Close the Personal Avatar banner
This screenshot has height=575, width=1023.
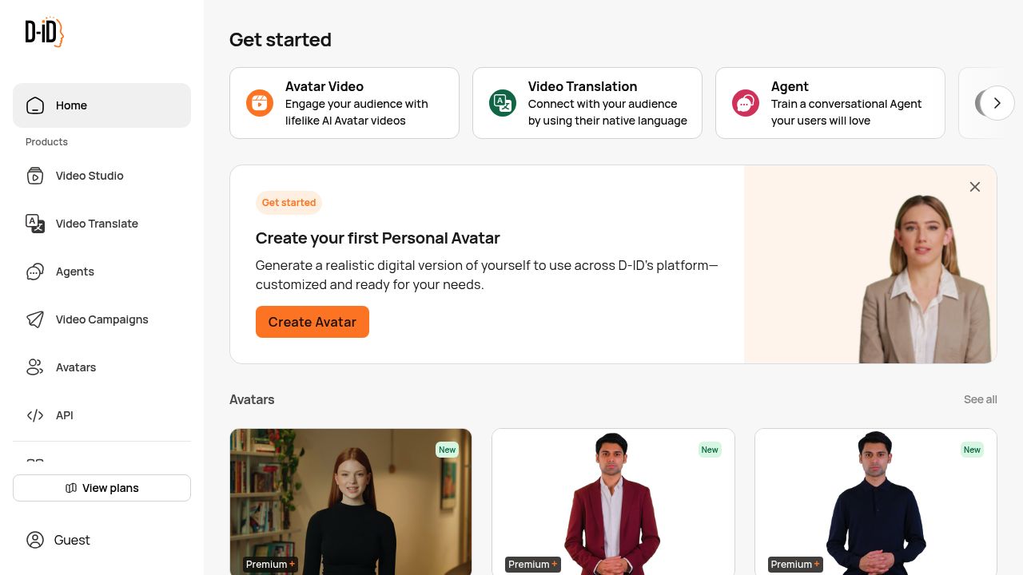[x=975, y=187]
